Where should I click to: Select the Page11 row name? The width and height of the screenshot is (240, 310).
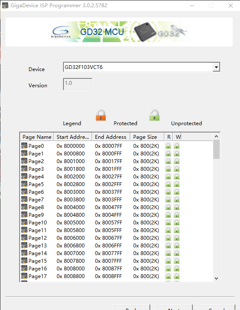pos(37,230)
